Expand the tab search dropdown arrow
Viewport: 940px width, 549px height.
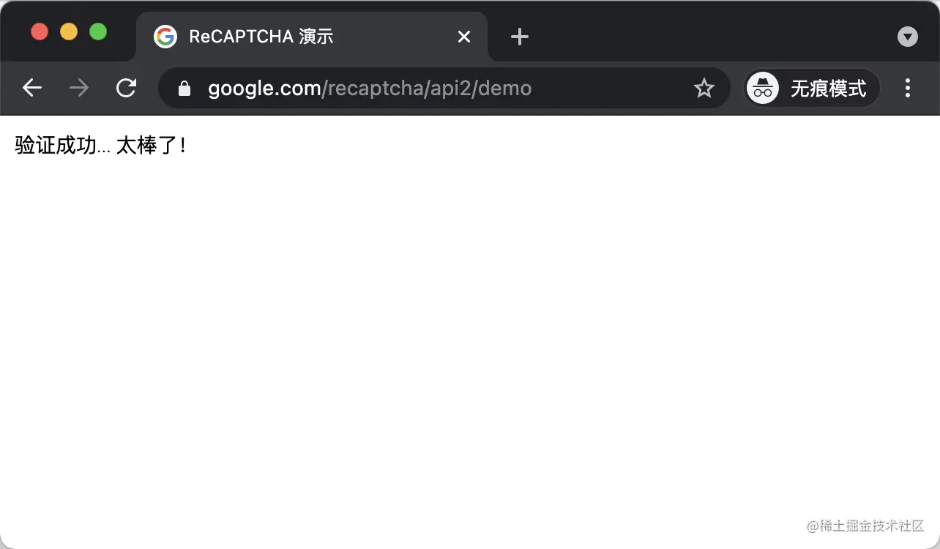[x=908, y=37]
